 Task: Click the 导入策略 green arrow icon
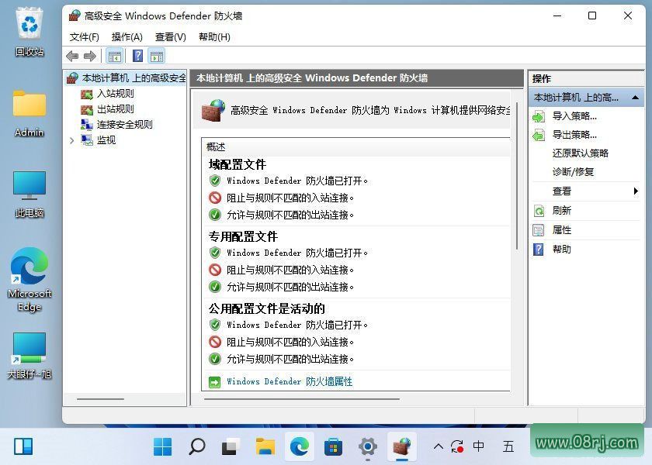[539, 117]
